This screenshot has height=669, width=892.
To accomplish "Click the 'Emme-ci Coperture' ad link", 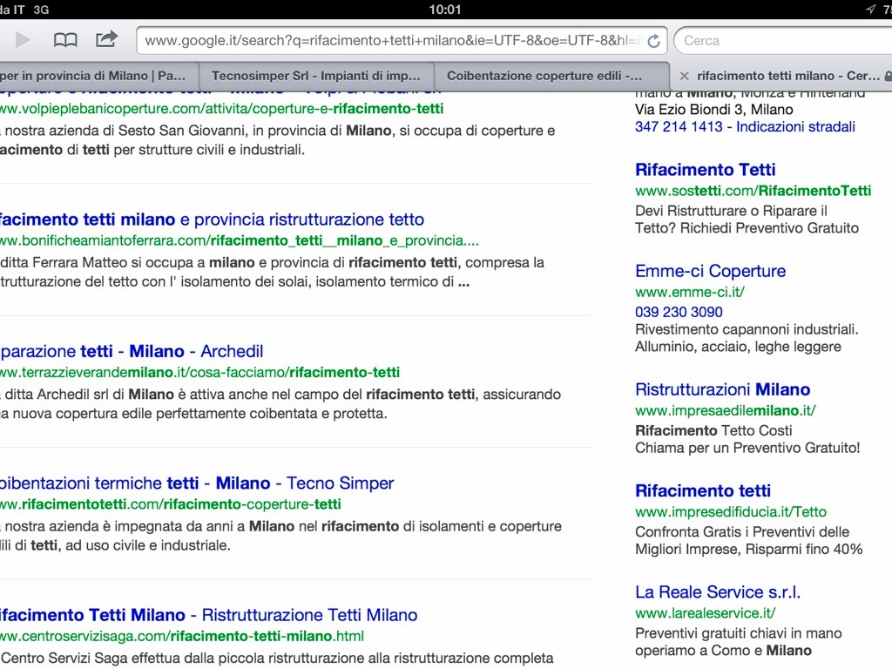I will 710,271.
